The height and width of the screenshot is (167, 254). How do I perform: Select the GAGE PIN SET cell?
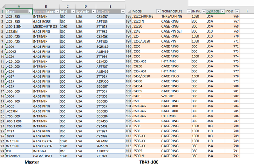coord(176,31)
